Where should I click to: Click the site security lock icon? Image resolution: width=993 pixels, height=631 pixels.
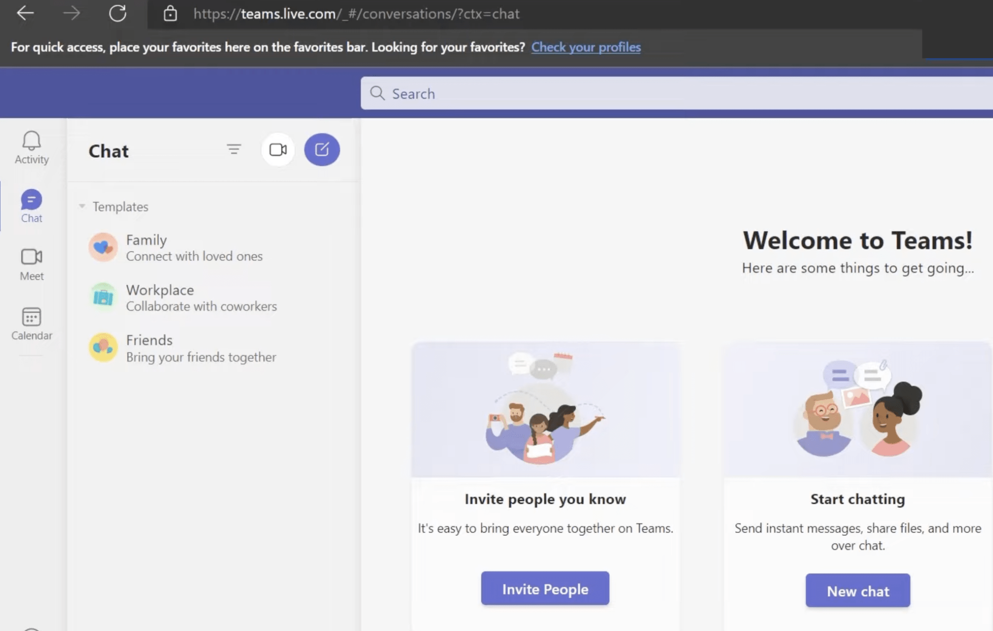[171, 14]
